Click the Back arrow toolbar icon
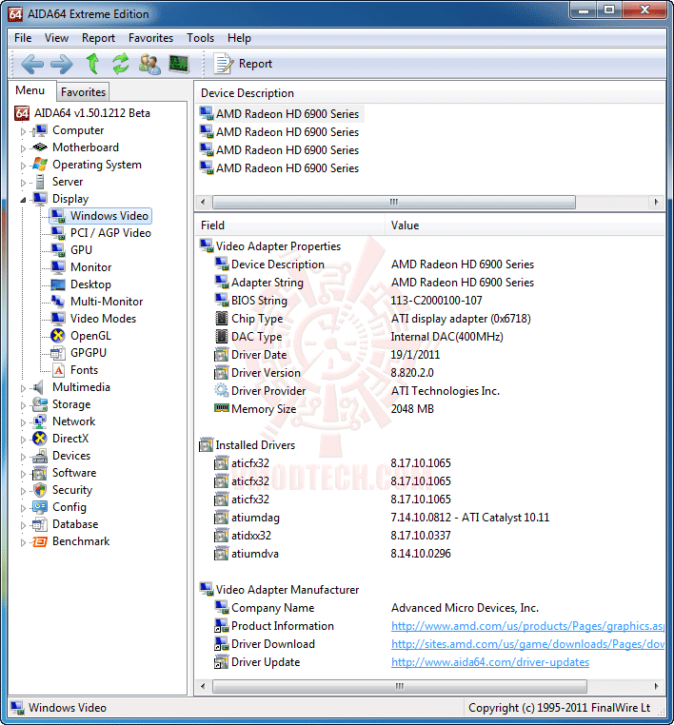This screenshot has width=674, height=725. point(32,64)
